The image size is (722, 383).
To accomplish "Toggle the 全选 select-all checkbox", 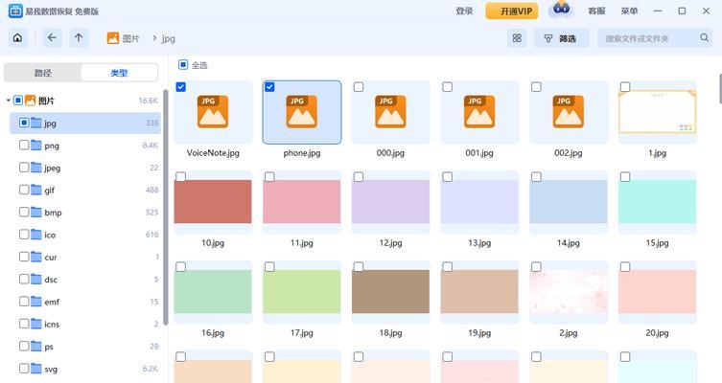I will click(x=183, y=65).
